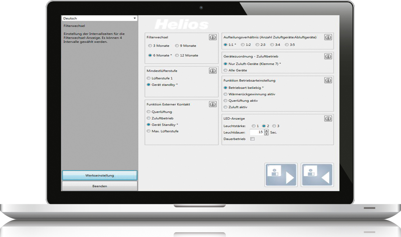Image resolution: width=401 pixels, height=237 pixels.
Task: Check the Dauerbetrieb checkbox
Action: [252, 139]
